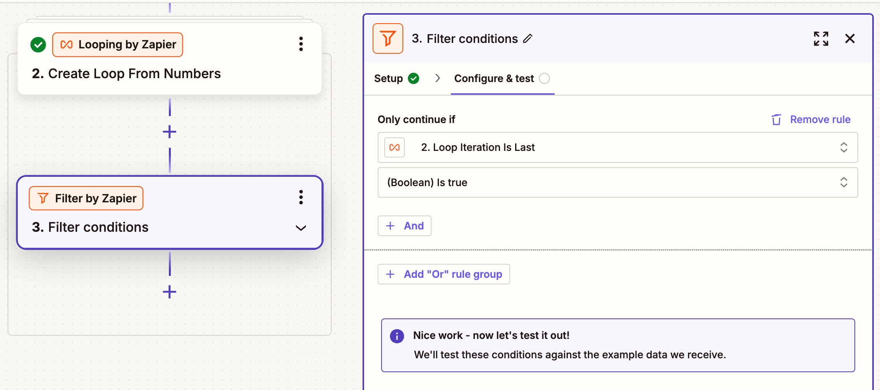Screen dimensions: 880x390
Task: Click Add "Or" rule group button
Action: coord(444,274)
